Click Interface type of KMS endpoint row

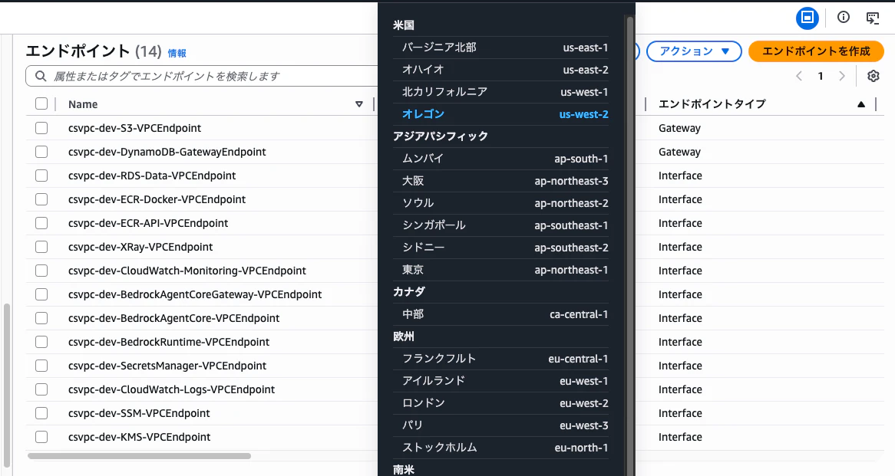point(680,437)
